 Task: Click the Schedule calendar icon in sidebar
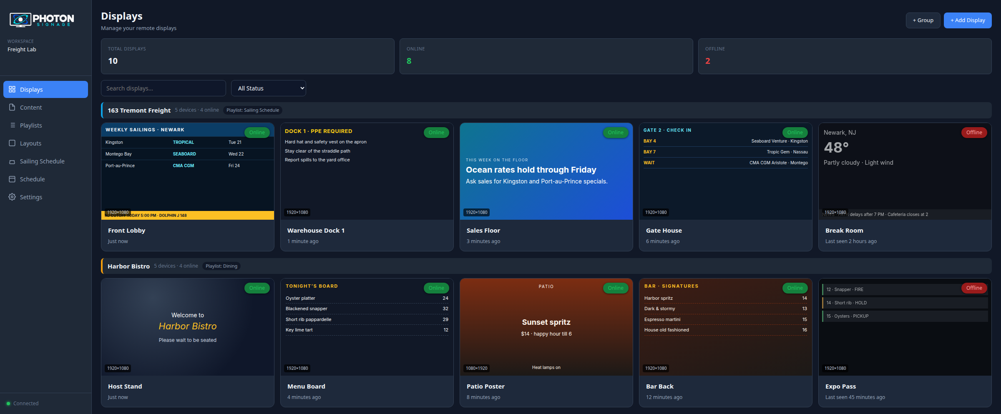pyautogui.click(x=12, y=179)
